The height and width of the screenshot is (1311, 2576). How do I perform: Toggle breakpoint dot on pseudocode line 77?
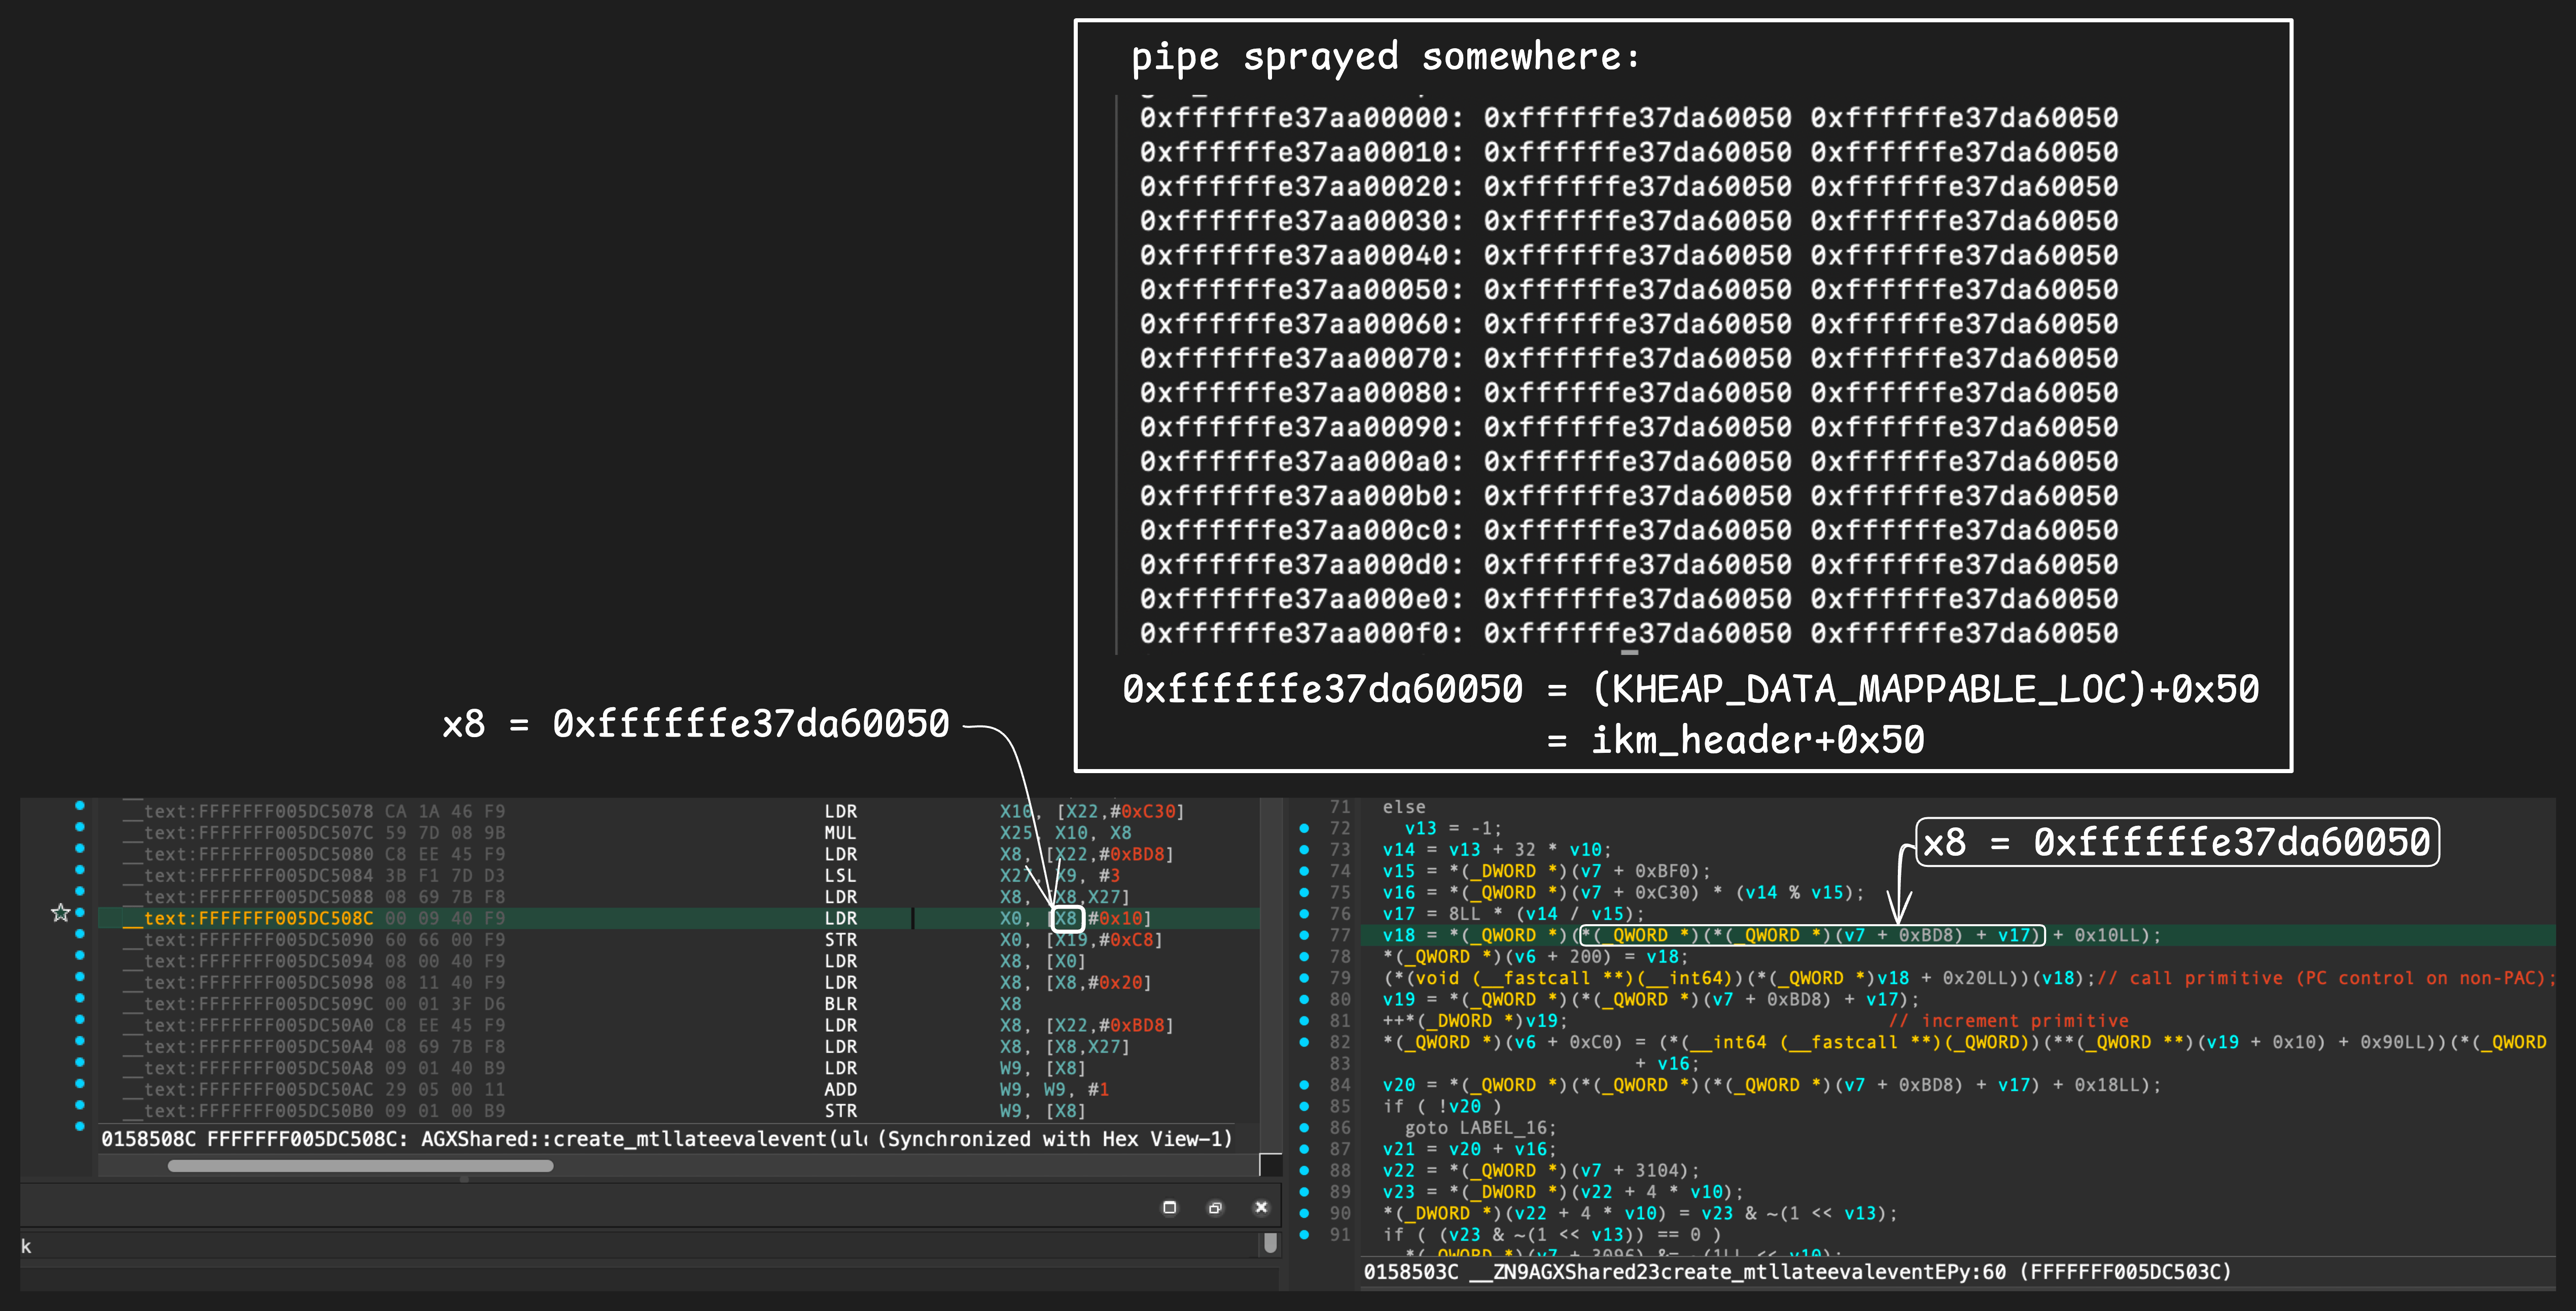pos(1304,935)
